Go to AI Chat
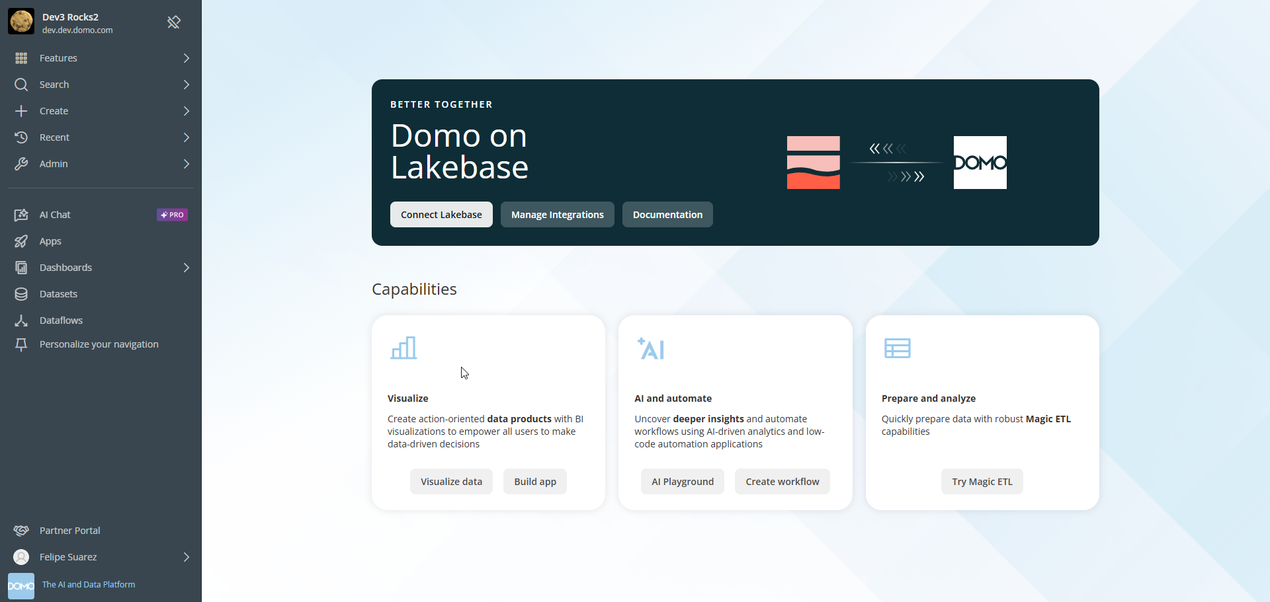The image size is (1270, 602). click(101, 215)
